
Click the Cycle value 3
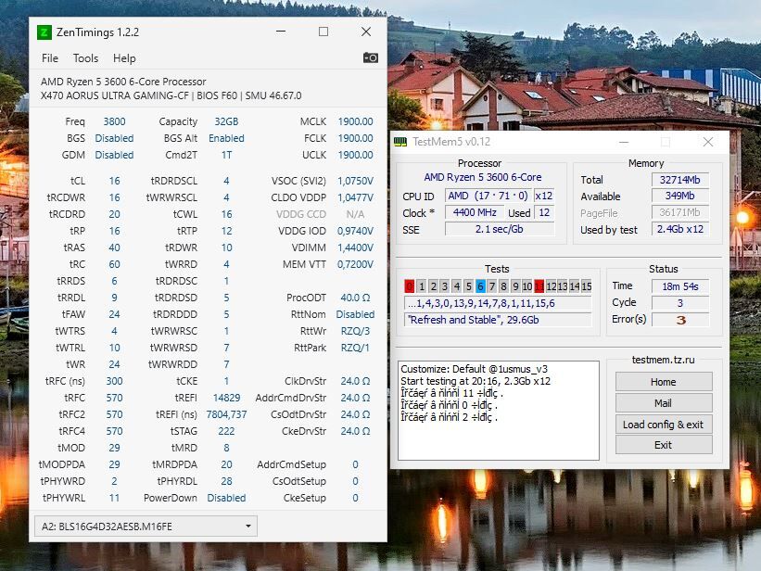tap(680, 303)
